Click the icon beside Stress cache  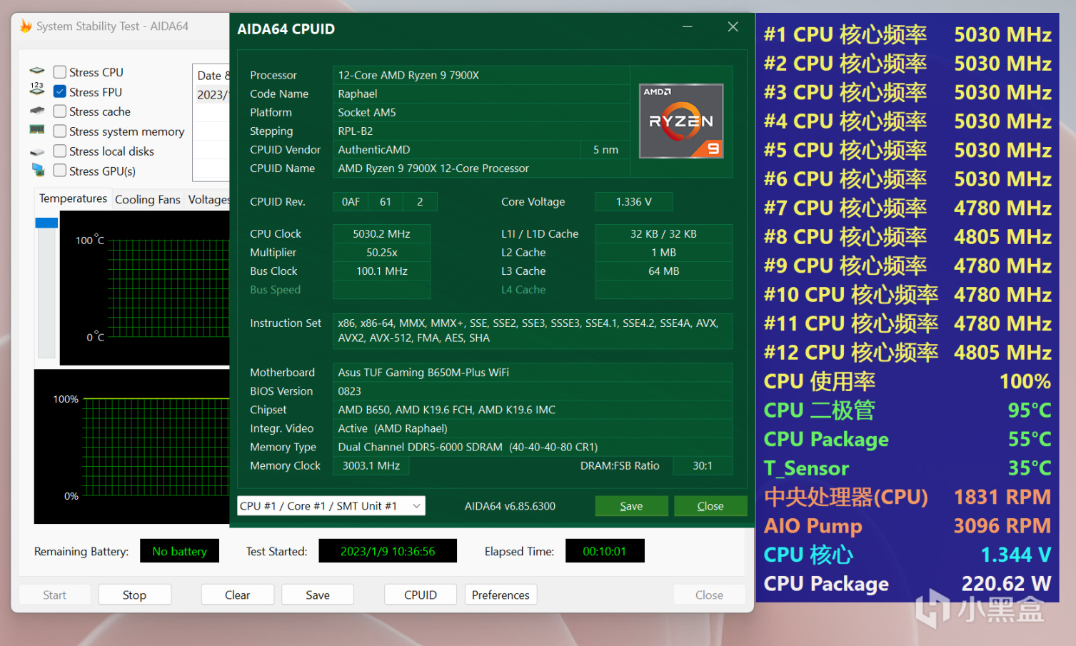(37, 111)
